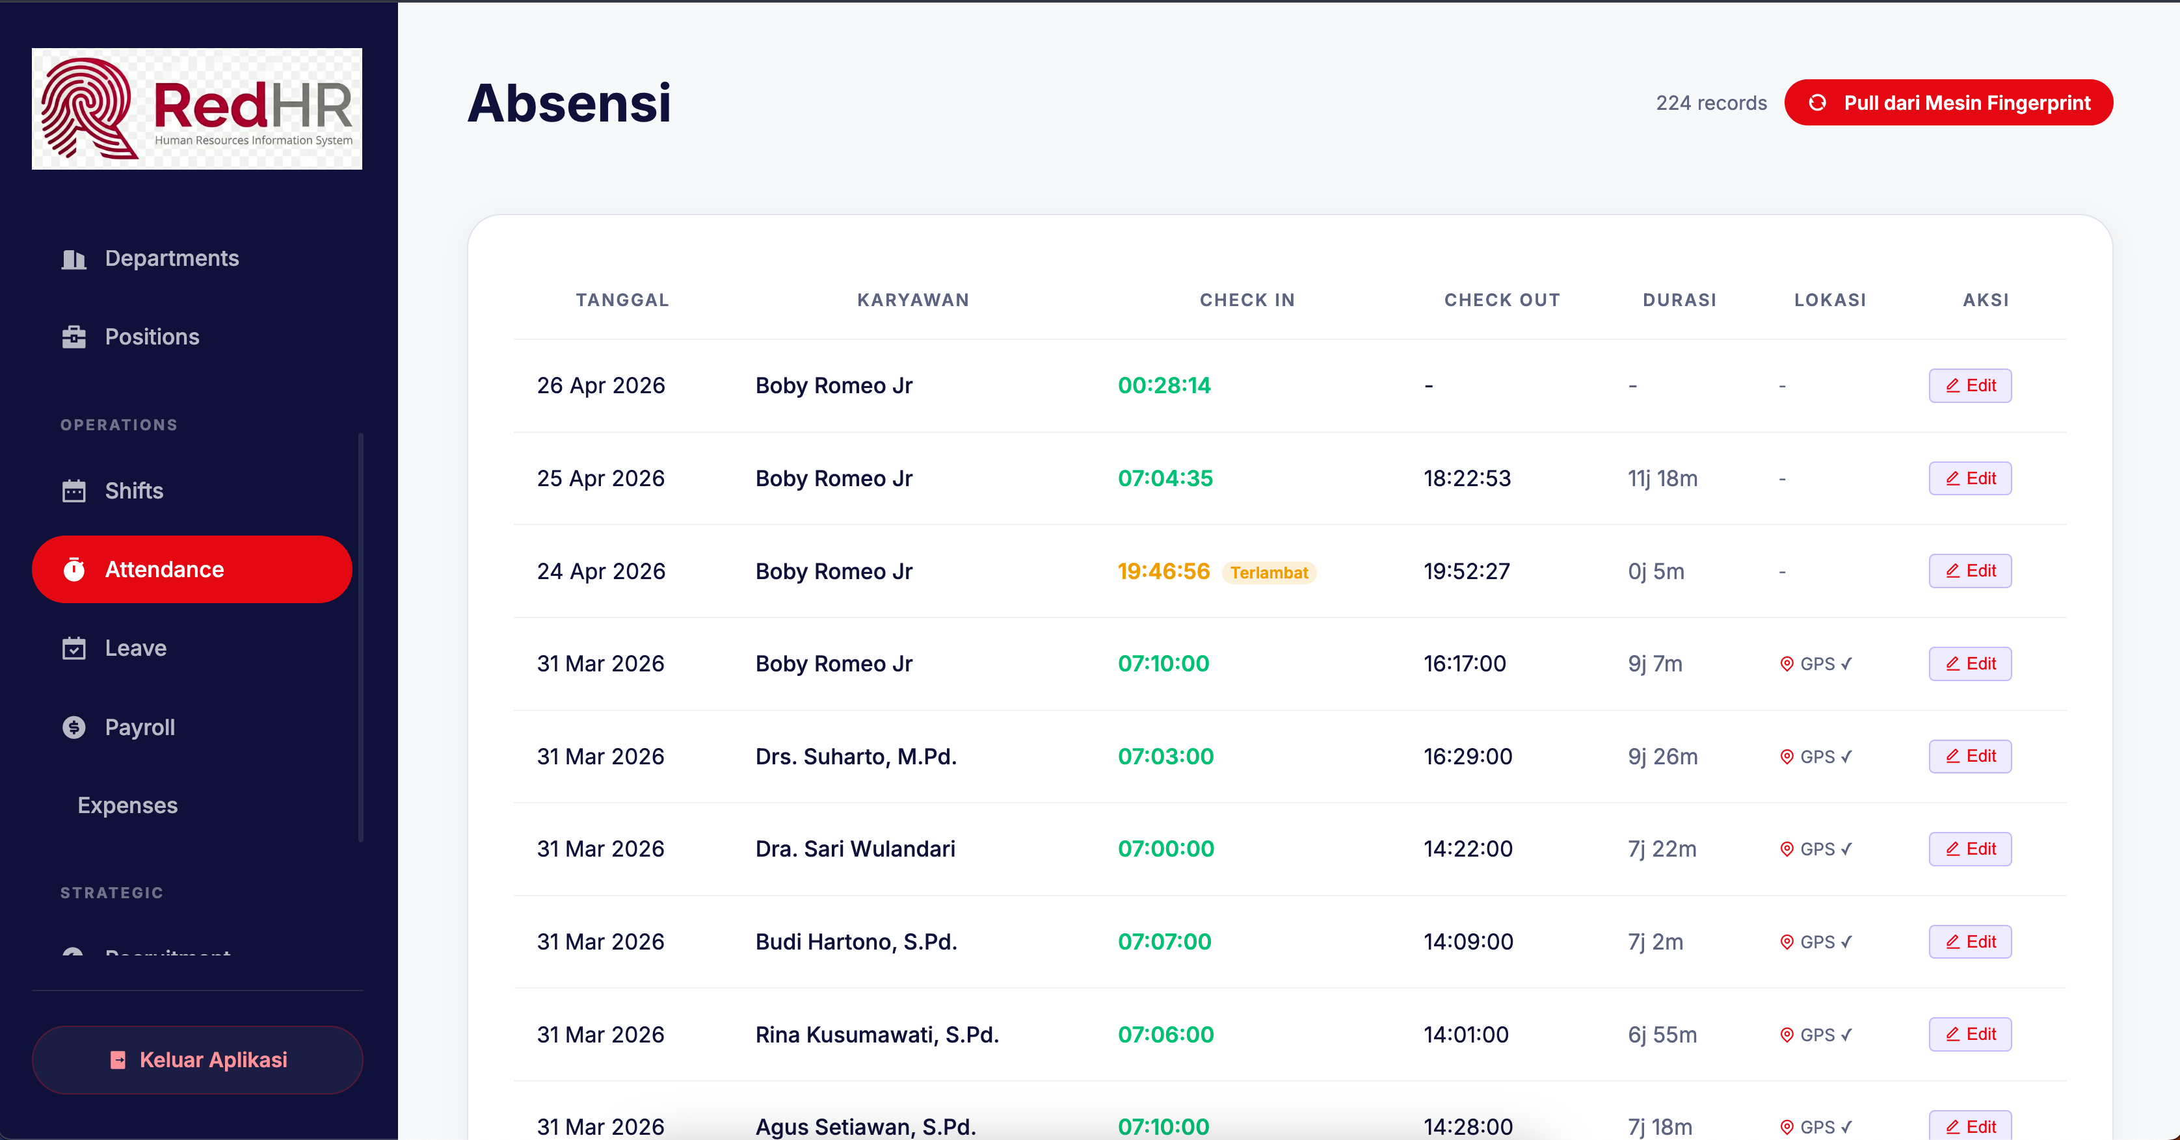Edit Boby Romeo Jr's 31 Mar record
Screen dimensions: 2180x1140
1969,664
